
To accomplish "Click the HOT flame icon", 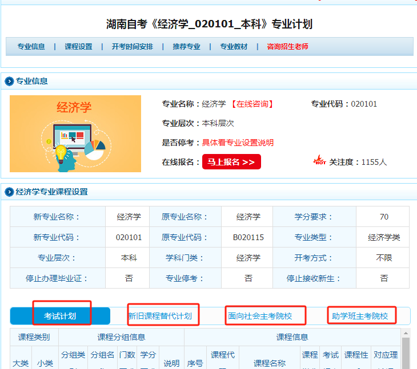I will (x=319, y=160).
